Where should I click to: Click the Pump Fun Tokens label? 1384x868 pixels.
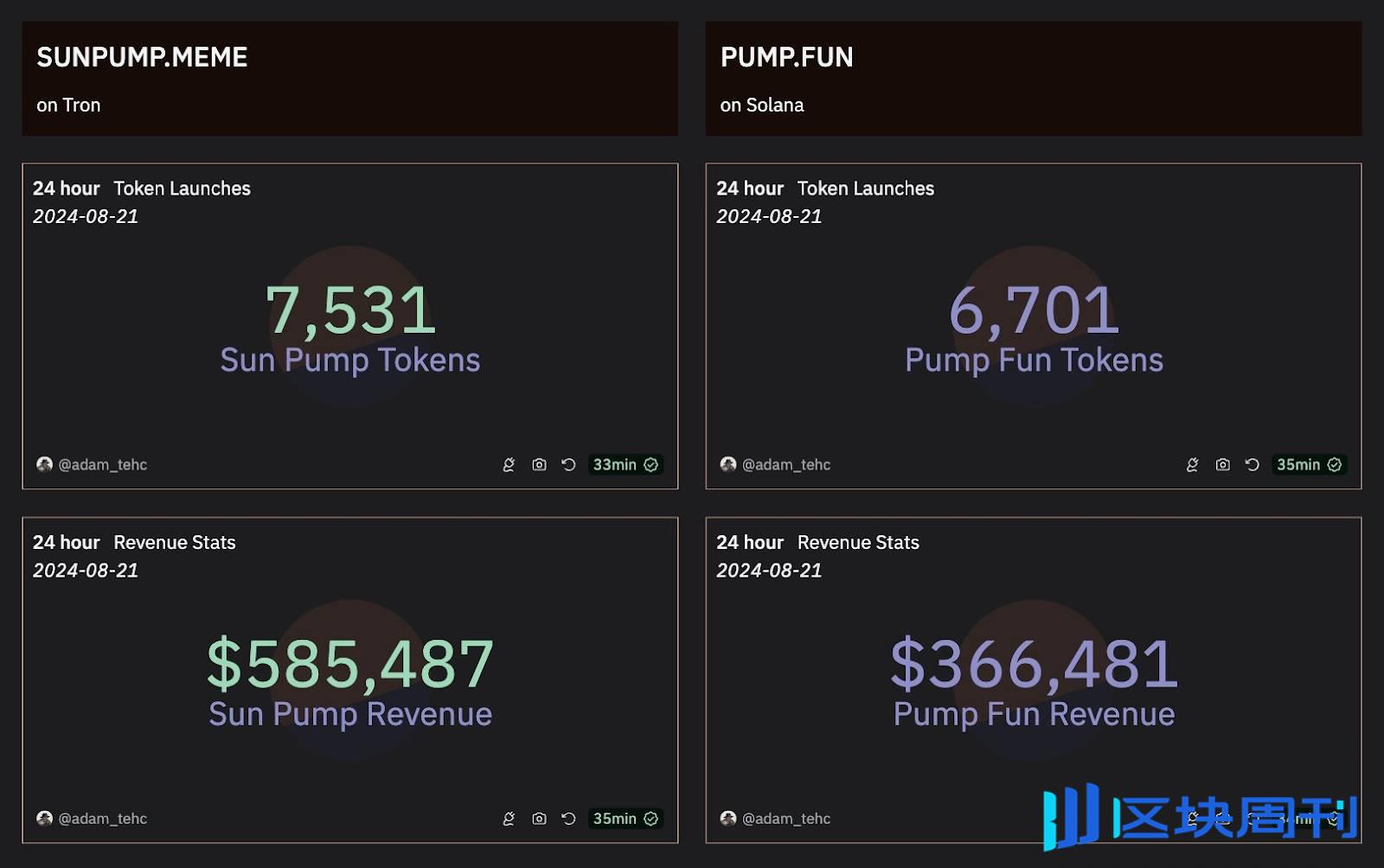1034,361
